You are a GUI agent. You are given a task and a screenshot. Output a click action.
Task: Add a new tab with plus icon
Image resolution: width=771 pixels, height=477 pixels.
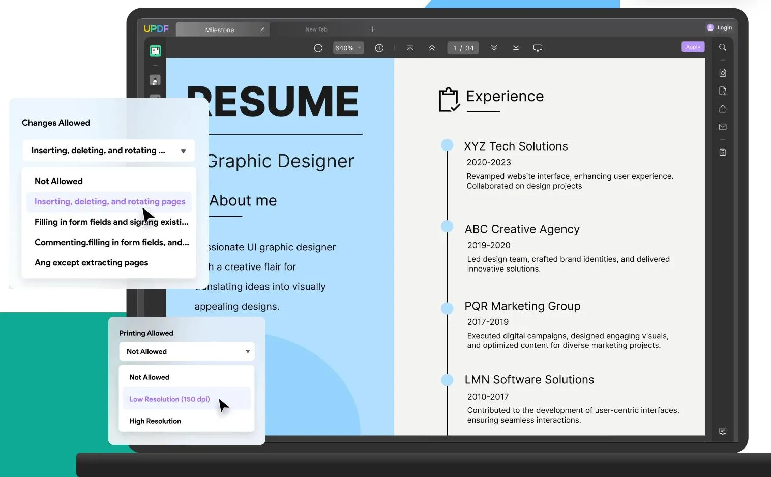point(372,29)
